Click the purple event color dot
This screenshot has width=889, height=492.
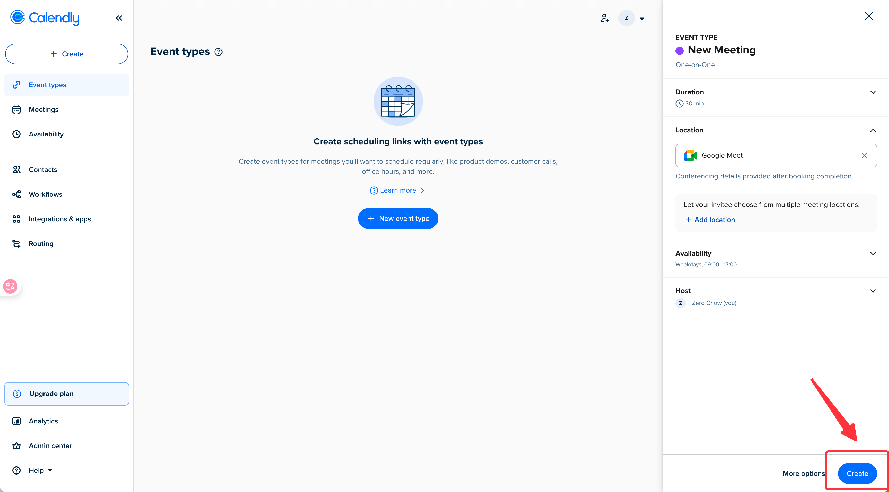pos(680,51)
